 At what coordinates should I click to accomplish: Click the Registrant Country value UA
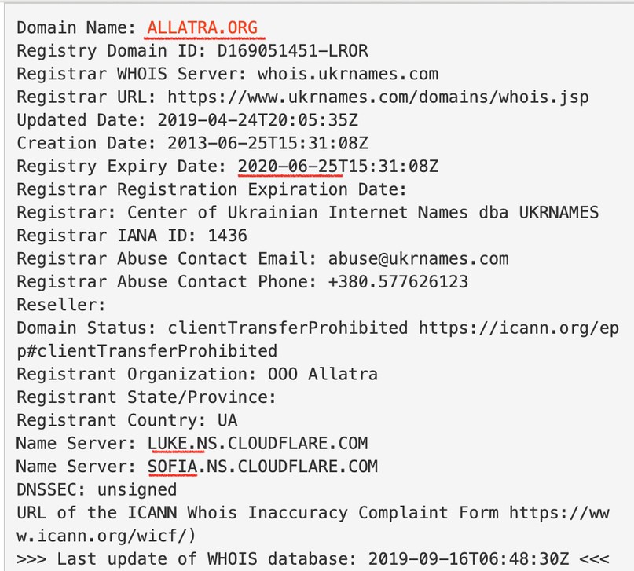pyautogui.click(x=227, y=420)
